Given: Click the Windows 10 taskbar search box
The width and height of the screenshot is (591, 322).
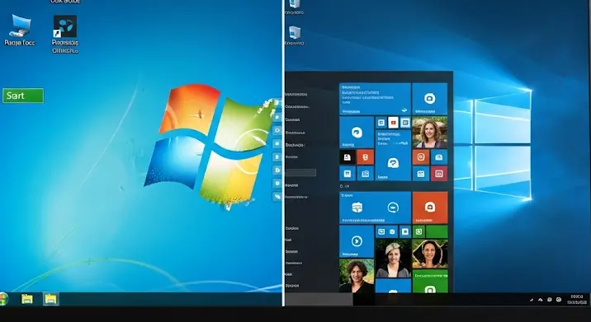Looking at the screenshot, I should click(319, 300).
